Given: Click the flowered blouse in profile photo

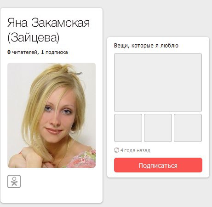Looking at the screenshot, I should coord(84,159).
